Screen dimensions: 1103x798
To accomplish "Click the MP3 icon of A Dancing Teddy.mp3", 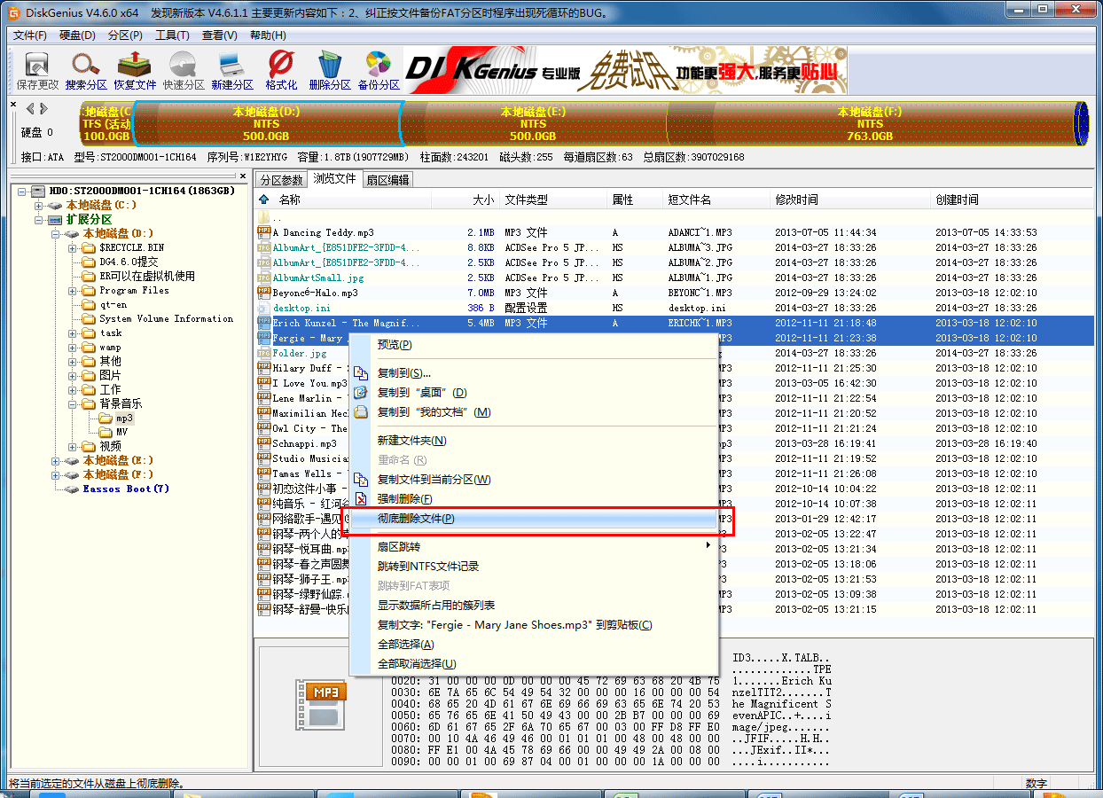I will [x=264, y=232].
